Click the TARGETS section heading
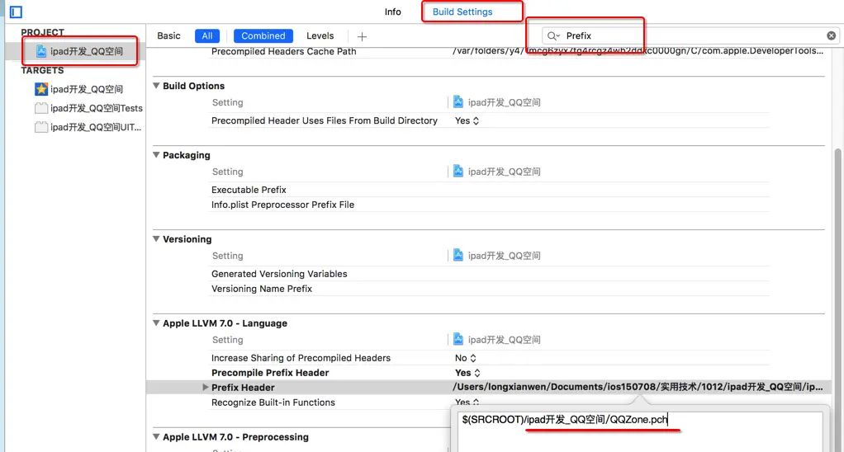 tap(42, 70)
